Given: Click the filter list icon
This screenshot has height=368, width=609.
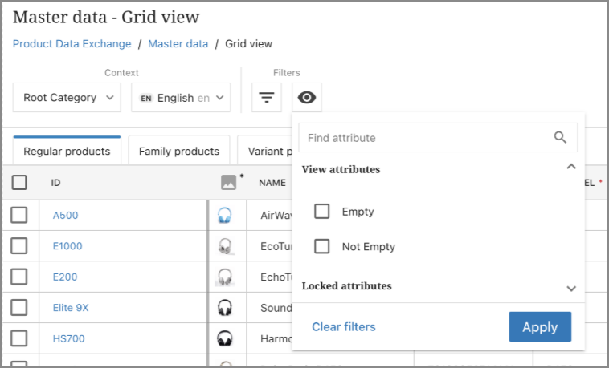Looking at the screenshot, I should click(267, 98).
